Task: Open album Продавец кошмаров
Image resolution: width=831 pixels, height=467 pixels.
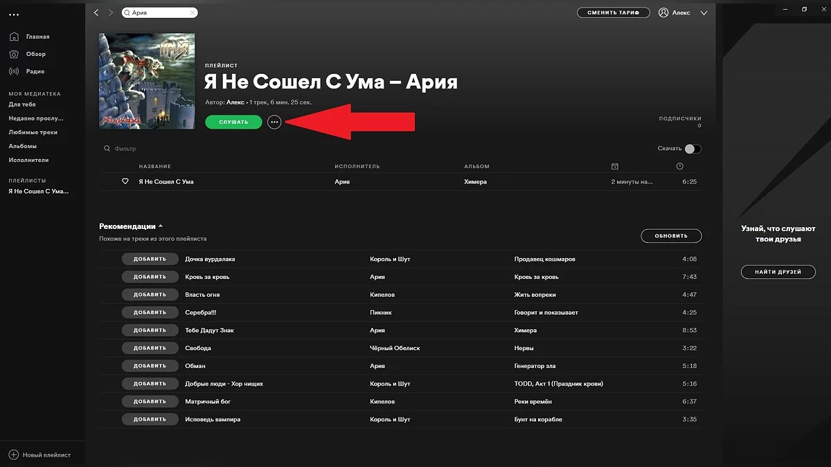Action: pos(545,259)
